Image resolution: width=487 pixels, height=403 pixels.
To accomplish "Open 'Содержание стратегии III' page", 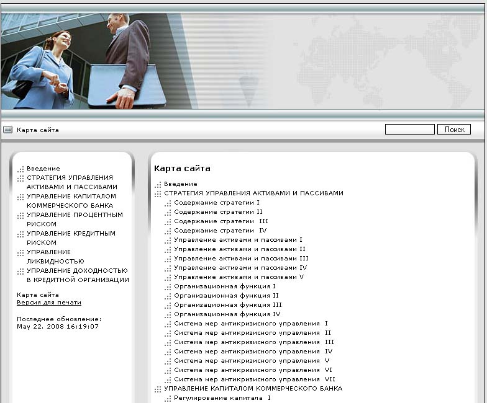I will tap(221, 221).
